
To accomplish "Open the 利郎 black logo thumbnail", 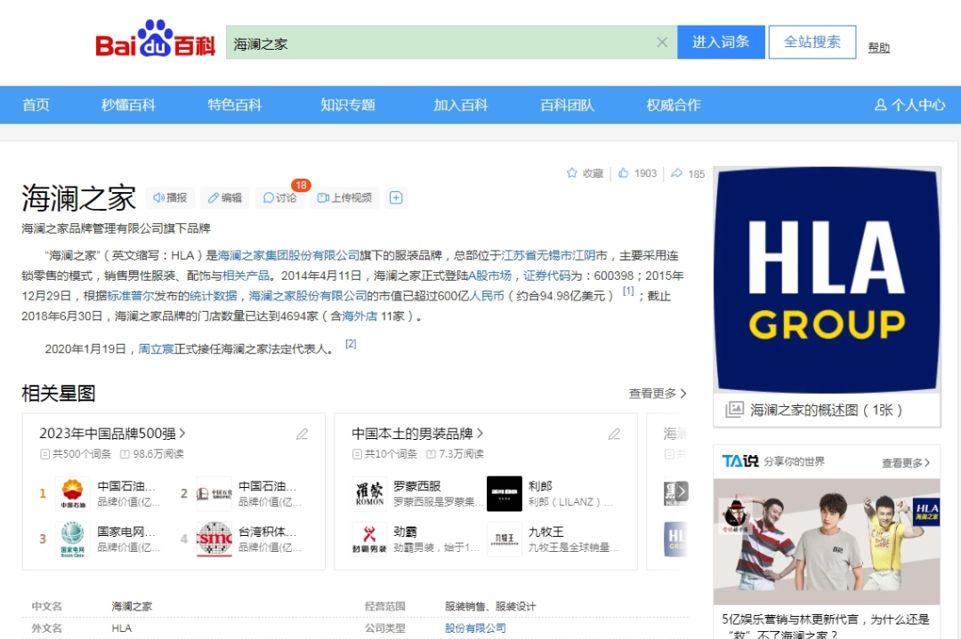I will [x=505, y=493].
